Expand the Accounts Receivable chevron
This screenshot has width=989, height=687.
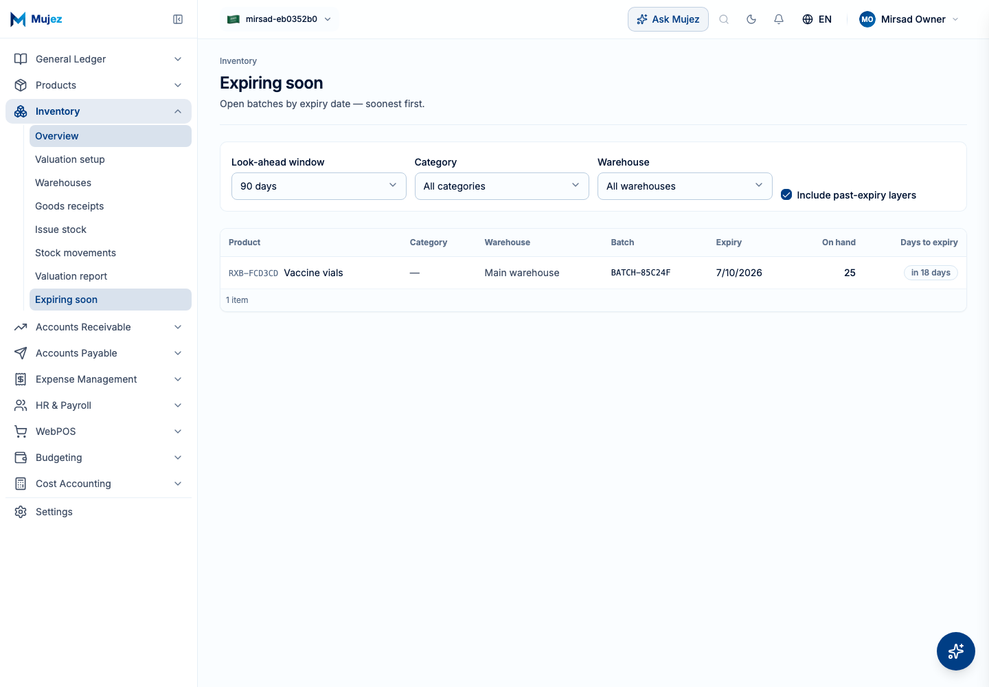point(178,327)
